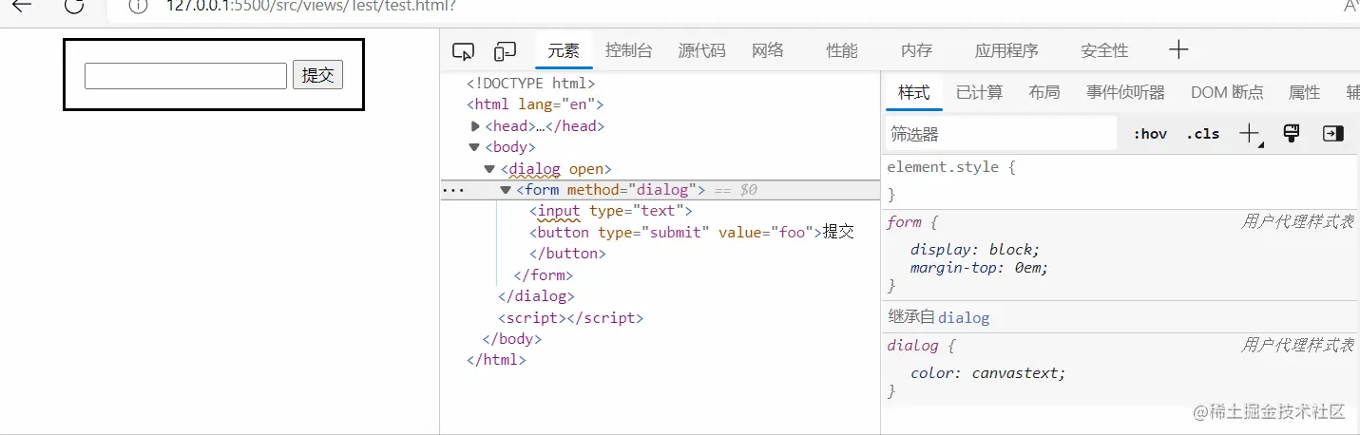Select the button type="submit" node
This screenshot has height=435, width=1360.
(x=692, y=232)
